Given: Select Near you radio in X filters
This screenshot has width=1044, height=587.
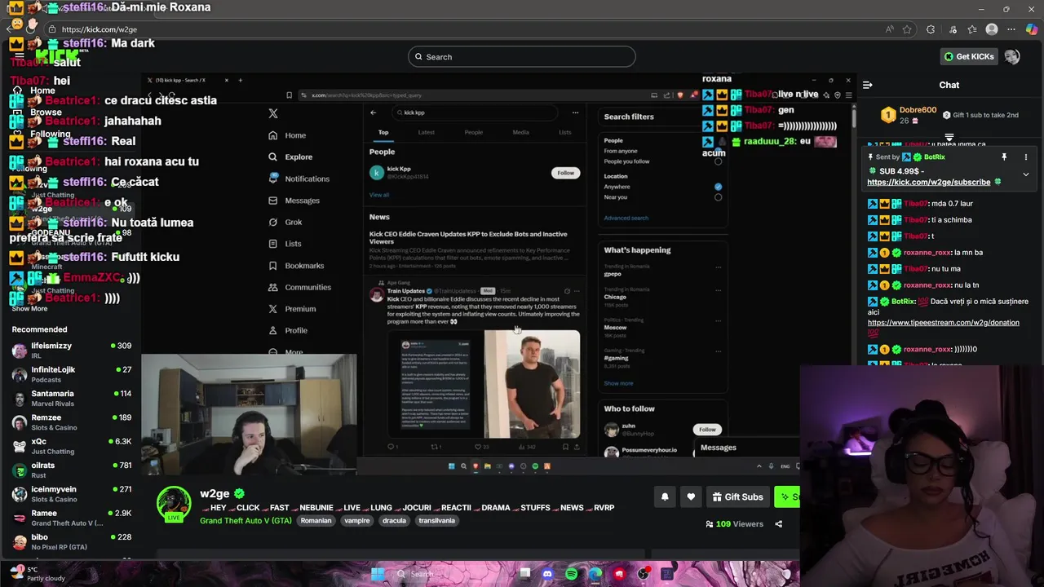Looking at the screenshot, I should click(718, 197).
